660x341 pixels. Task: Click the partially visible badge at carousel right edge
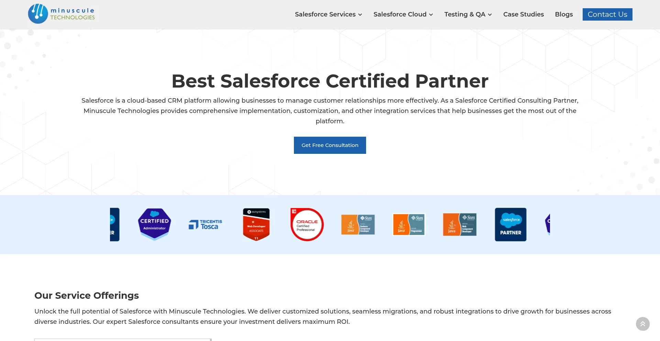click(x=548, y=224)
